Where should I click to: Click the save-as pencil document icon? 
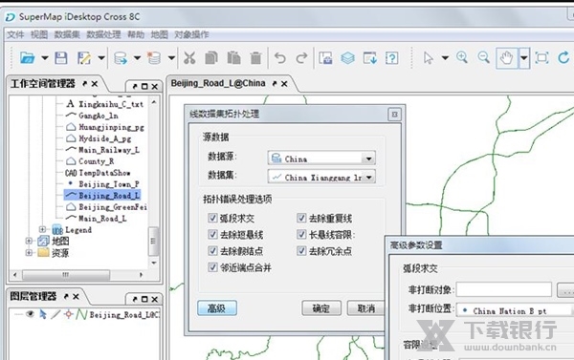tap(84, 57)
